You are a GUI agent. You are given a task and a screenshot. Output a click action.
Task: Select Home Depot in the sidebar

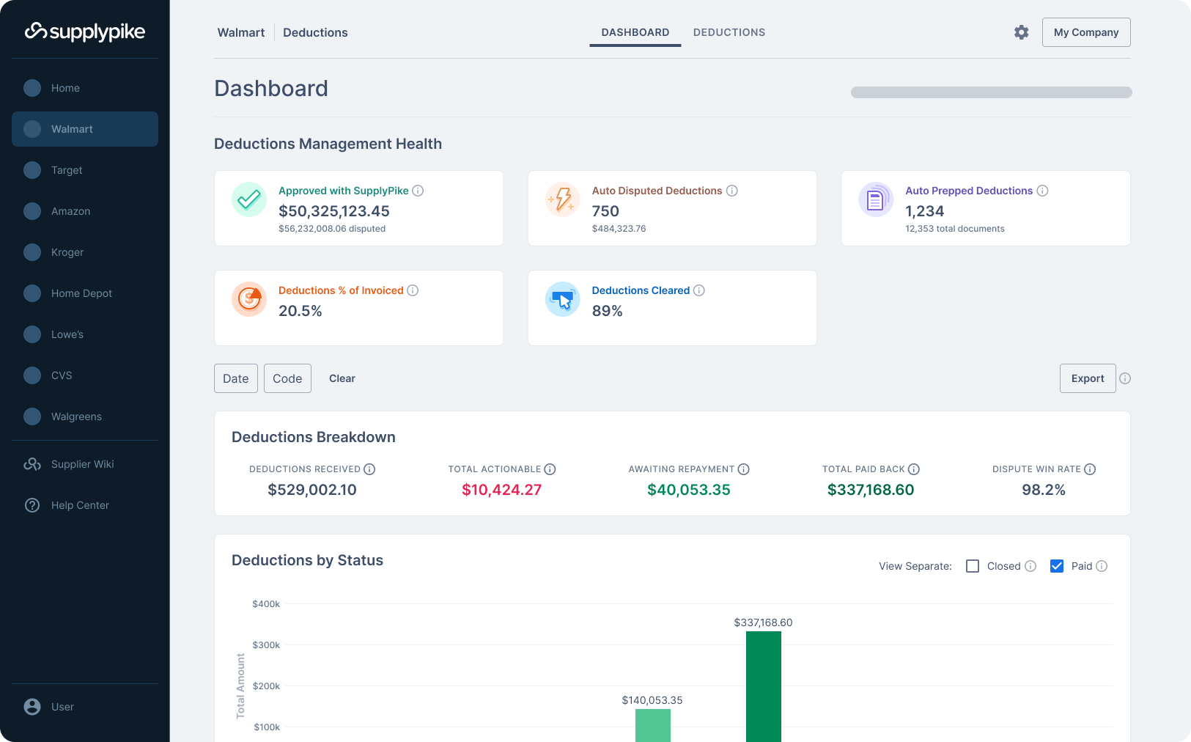click(x=85, y=293)
